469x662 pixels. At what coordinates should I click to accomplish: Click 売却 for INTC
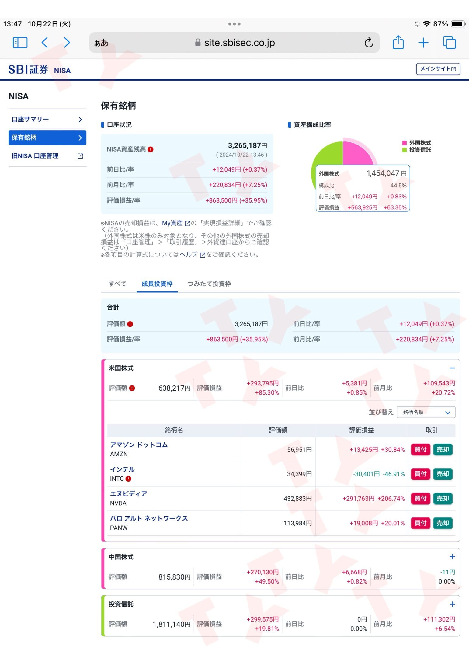443,474
